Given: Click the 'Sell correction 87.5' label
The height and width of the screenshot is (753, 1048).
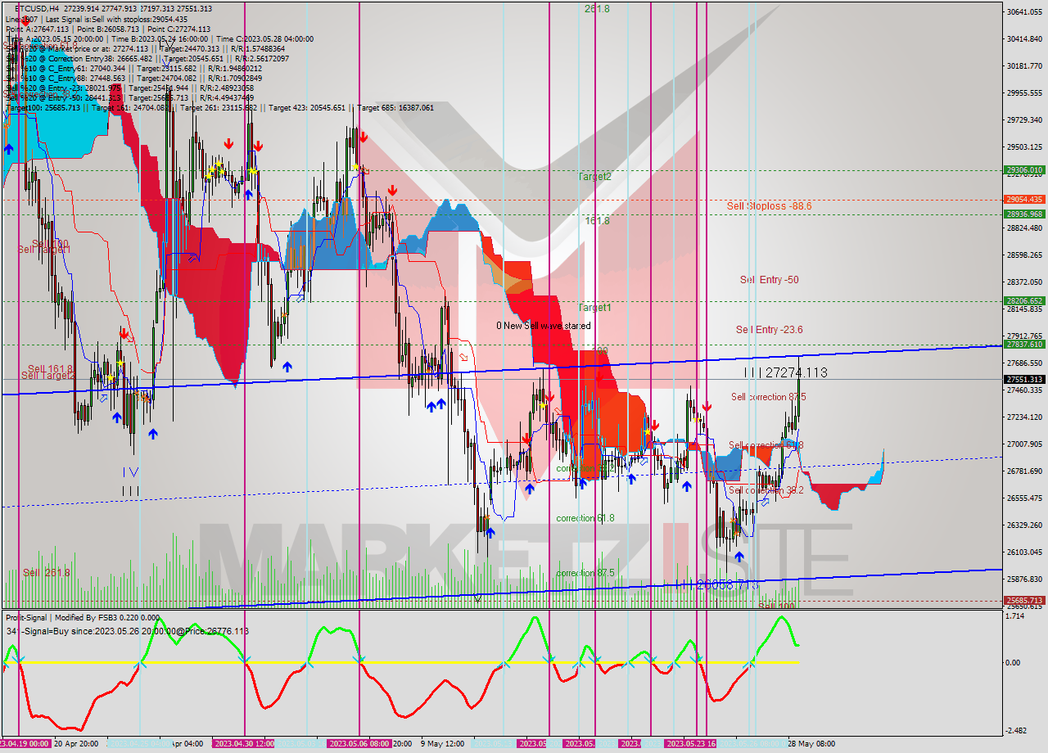Looking at the screenshot, I should (x=768, y=397).
